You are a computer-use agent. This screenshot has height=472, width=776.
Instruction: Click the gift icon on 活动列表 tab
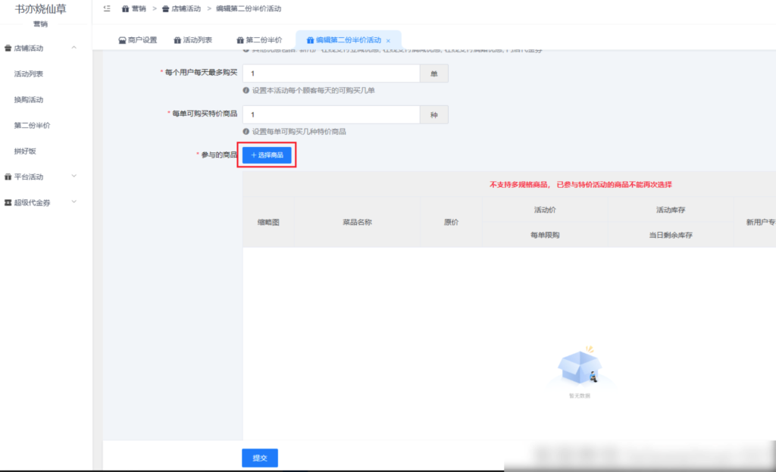pyautogui.click(x=177, y=40)
